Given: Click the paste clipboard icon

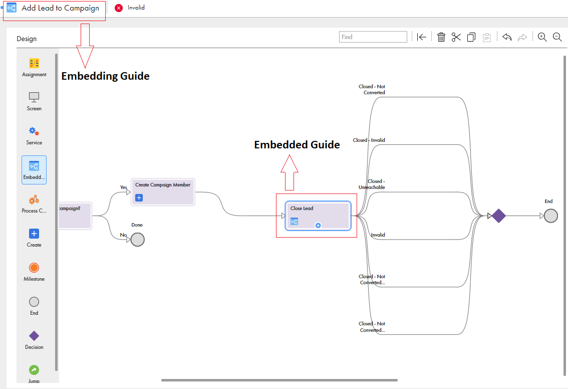Looking at the screenshot, I should point(487,37).
